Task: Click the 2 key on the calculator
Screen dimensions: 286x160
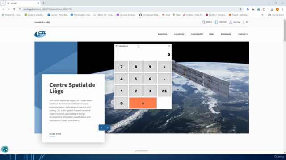Action: [136, 91]
